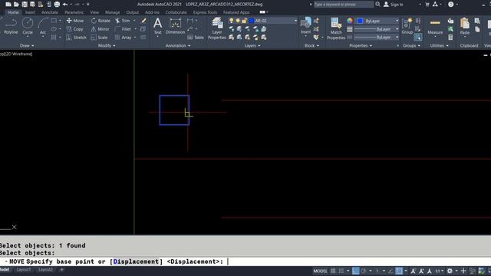The height and width of the screenshot is (276, 491).
Task: Open the ByLayer linetype dropdown
Action: pyautogui.click(x=377, y=38)
